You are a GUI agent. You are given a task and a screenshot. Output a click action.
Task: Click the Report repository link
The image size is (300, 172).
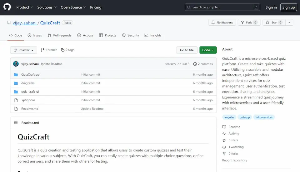[235, 160]
